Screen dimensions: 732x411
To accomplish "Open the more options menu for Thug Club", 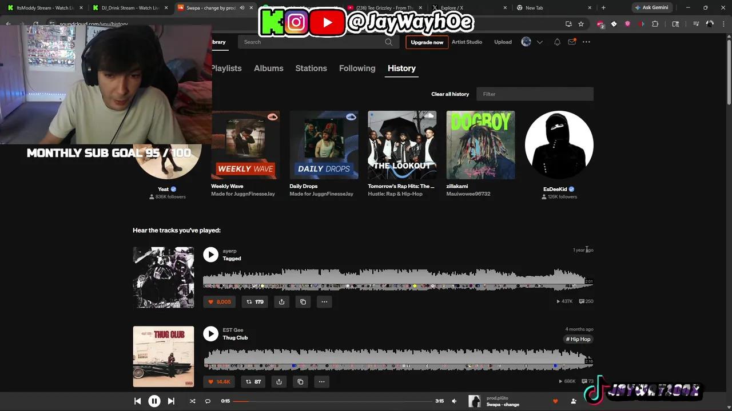I will [321, 382].
